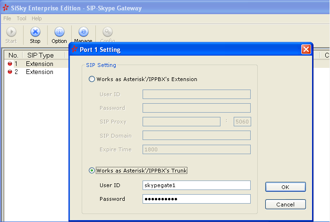Screen dimensions: 330x222
Task: Open the Tool menu
Action: (x=22, y=18)
